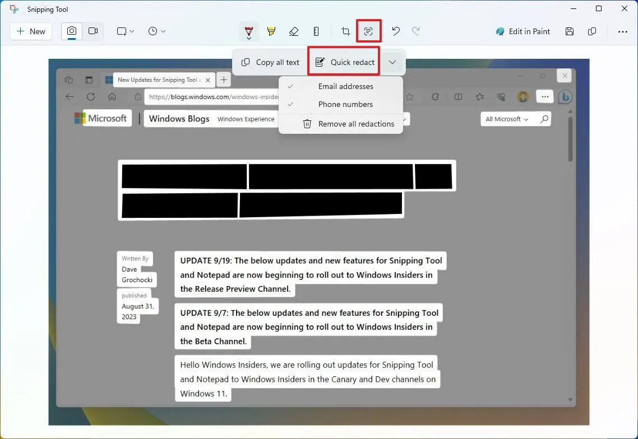Toggle the Ruler tool
The width and height of the screenshot is (638, 439).
click(316, 31)
